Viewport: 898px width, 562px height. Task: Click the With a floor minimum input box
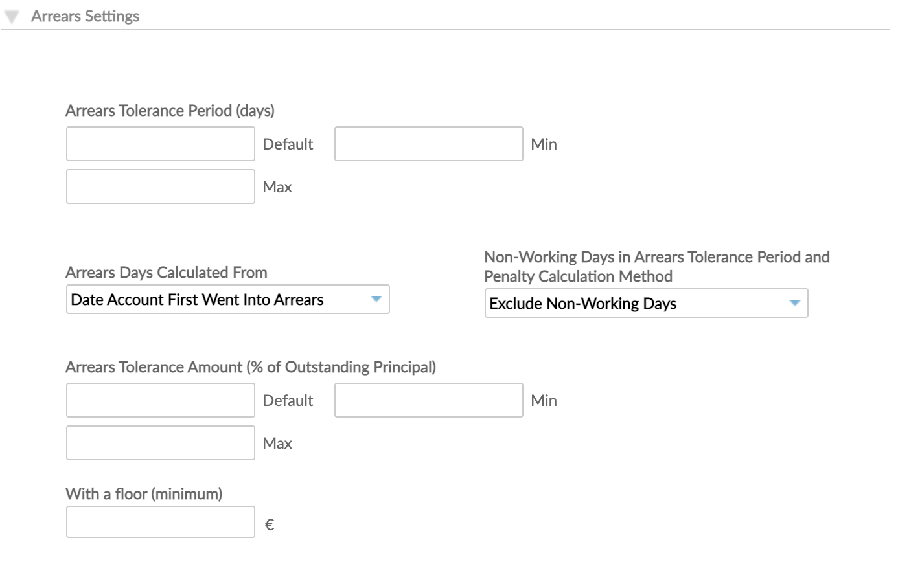160,521
